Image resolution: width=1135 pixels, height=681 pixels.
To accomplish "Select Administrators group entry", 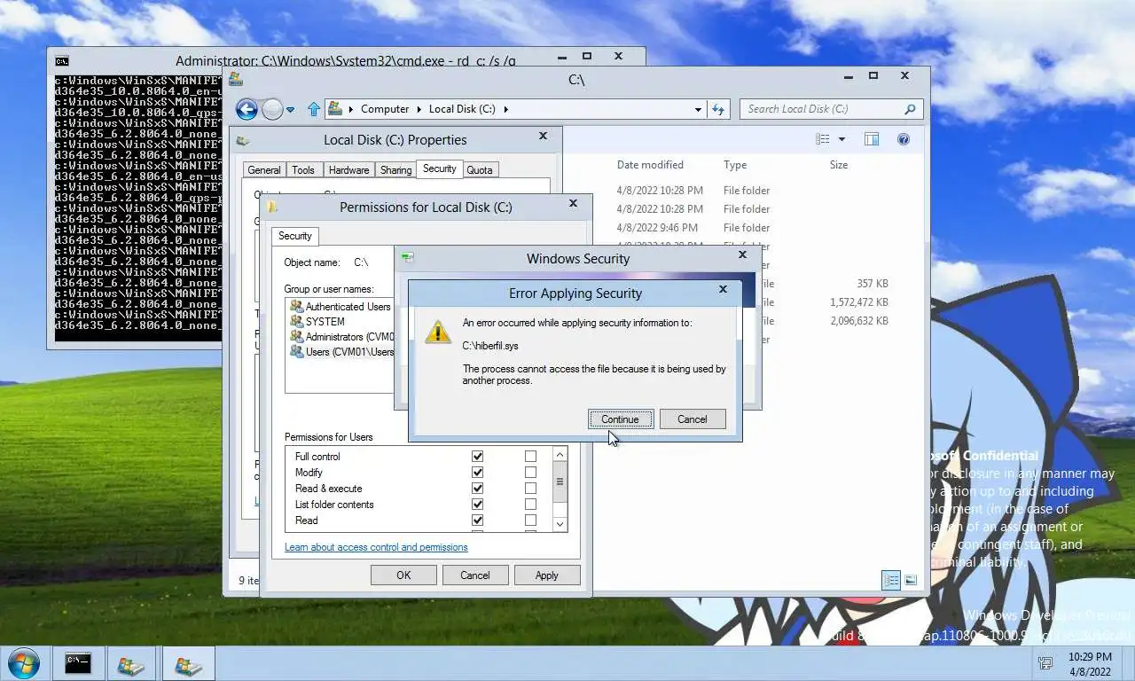I will click(341, 337).
